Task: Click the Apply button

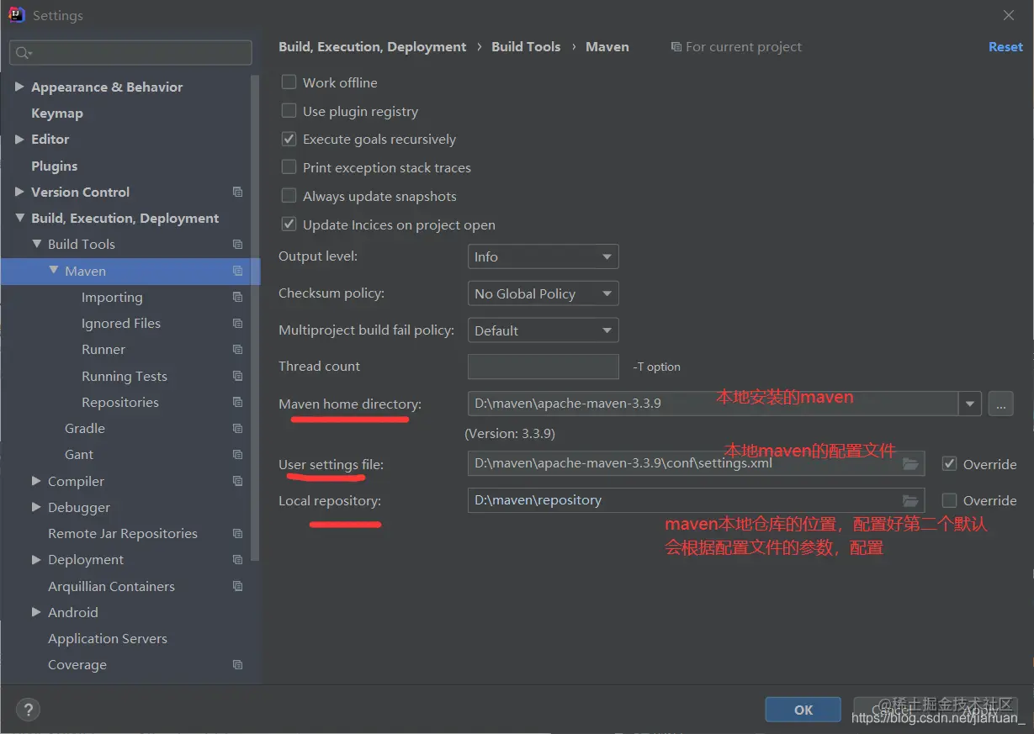Action: [x=979, y=710]
